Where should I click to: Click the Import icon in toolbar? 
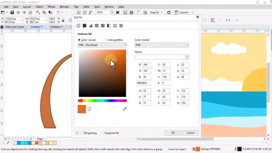(x=79, y=12)
